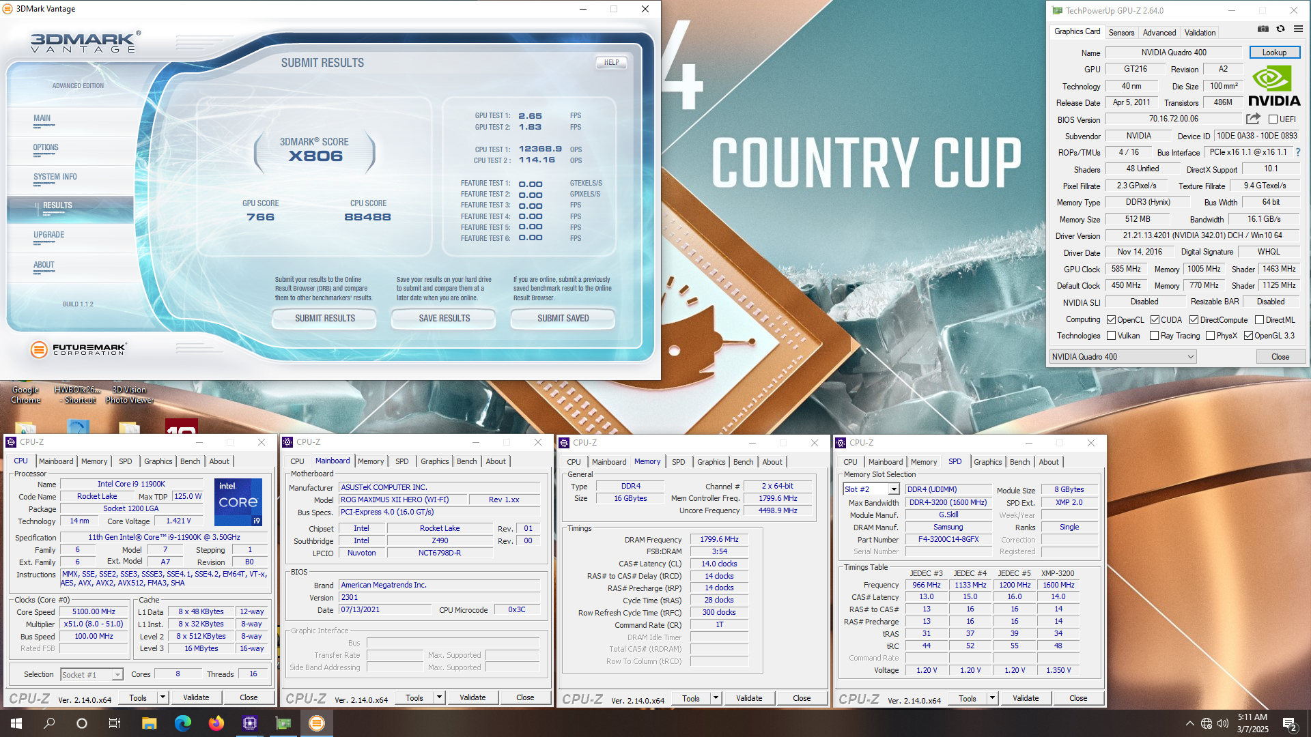Viewport: 1311px width, 737px height.
Task: Toggle the DirectCompute checkbox
Action: pos(1194,319)
